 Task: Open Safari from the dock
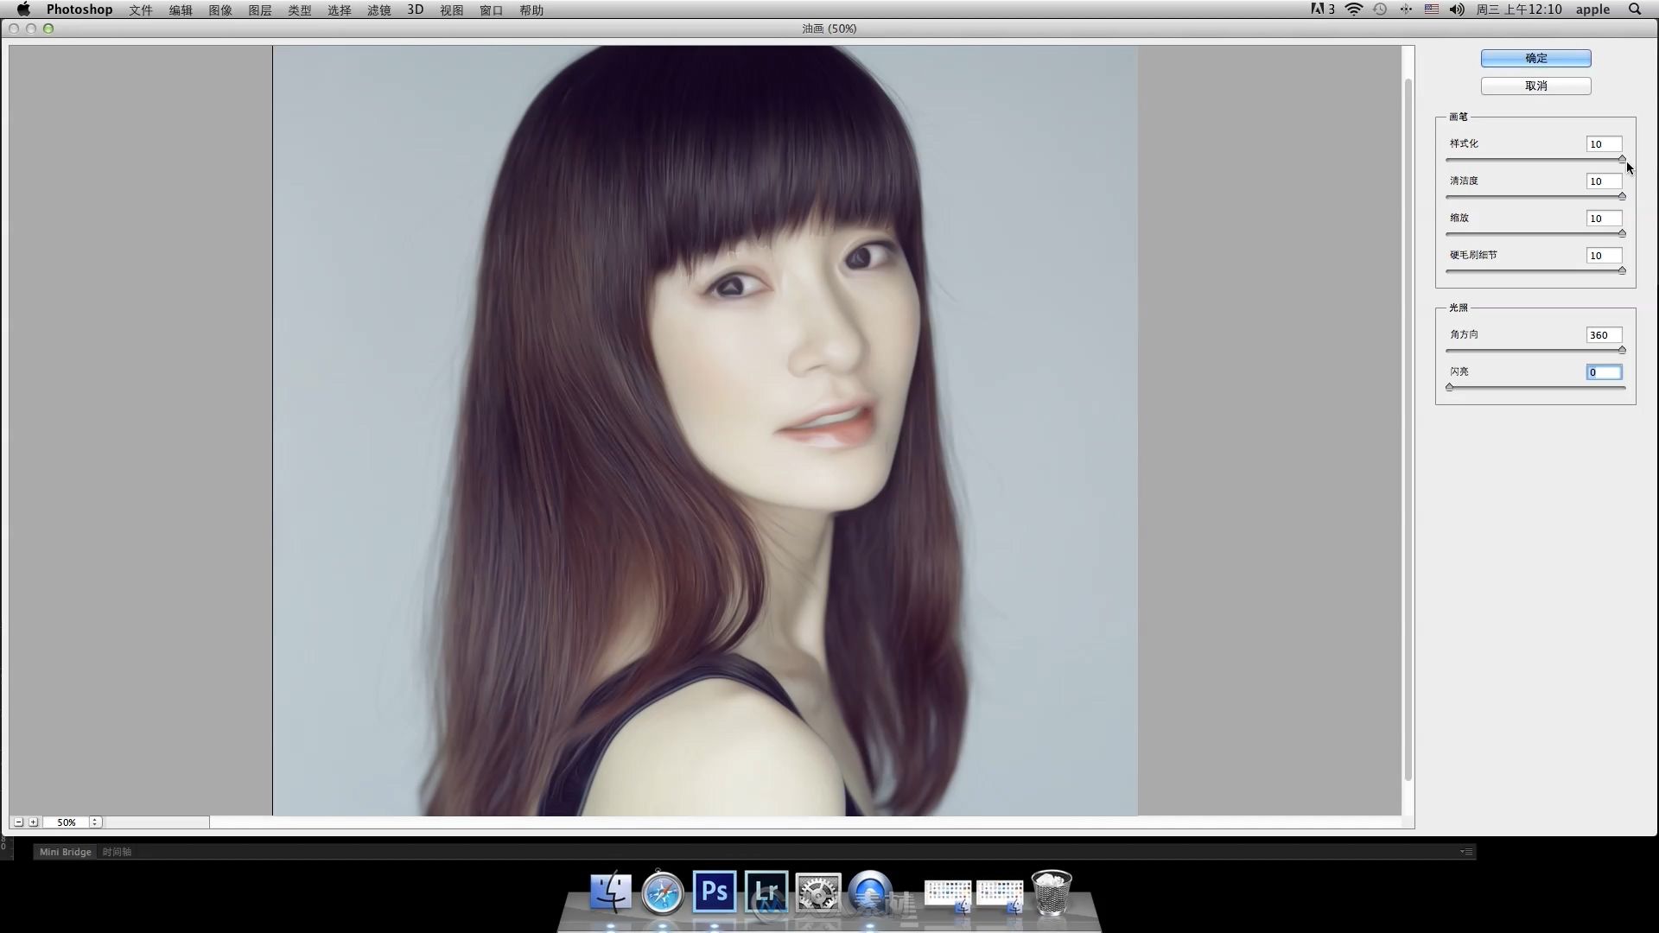click(663, 892)
